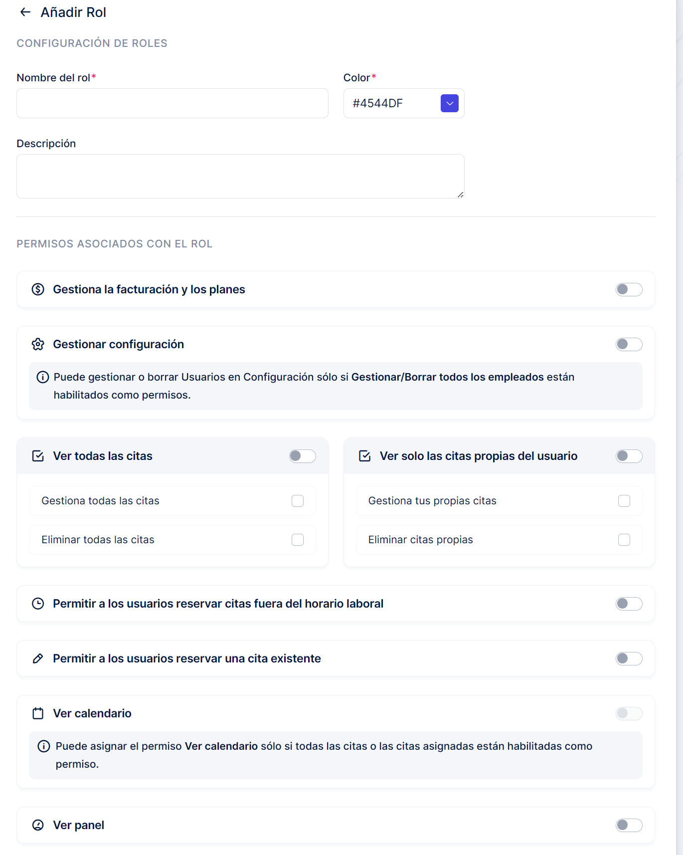Click the Nombre del rol input field
The image size is (683, 855).
[x=172, y=103]
